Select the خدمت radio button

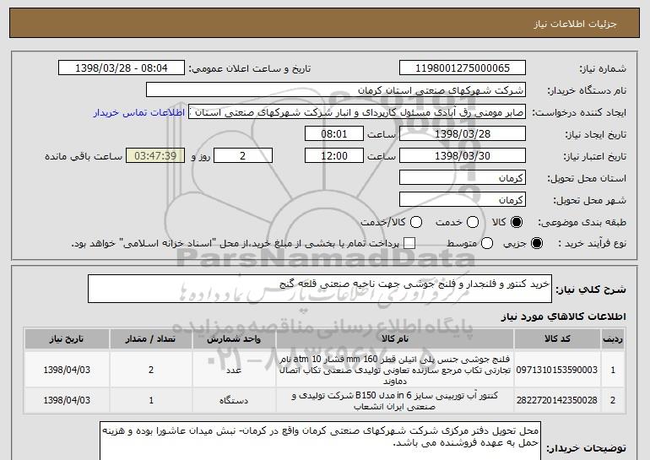pos(473,222)
